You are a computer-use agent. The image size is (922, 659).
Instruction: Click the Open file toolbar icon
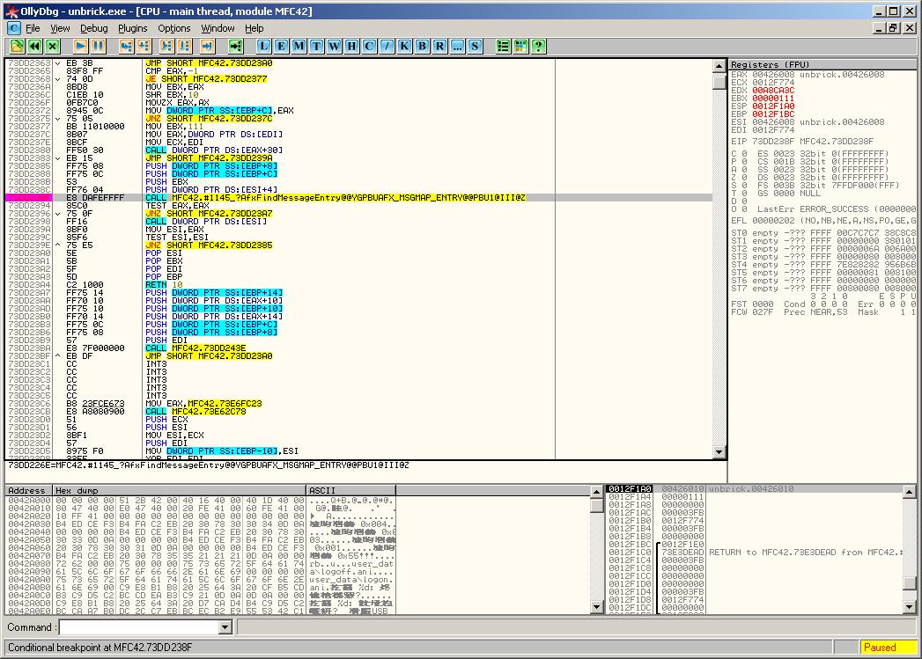(x=17, y=46)
